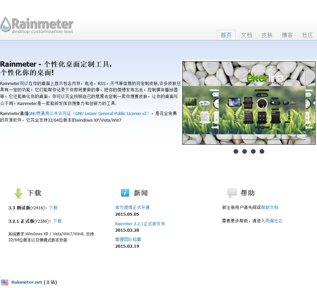Select the first slideshow dot
This screenshot has width=317, height=288.
click(x=236, y=151)
